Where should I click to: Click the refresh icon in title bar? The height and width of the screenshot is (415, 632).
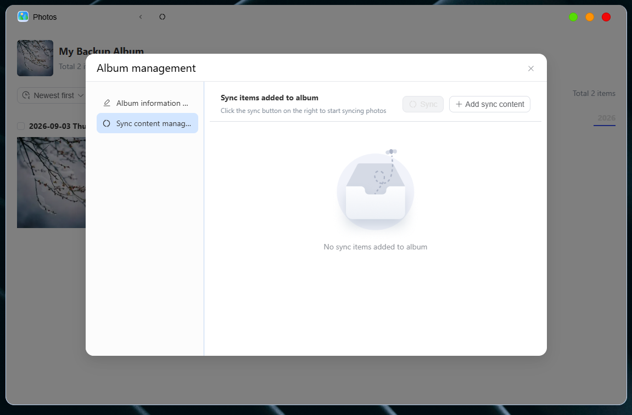163,17
